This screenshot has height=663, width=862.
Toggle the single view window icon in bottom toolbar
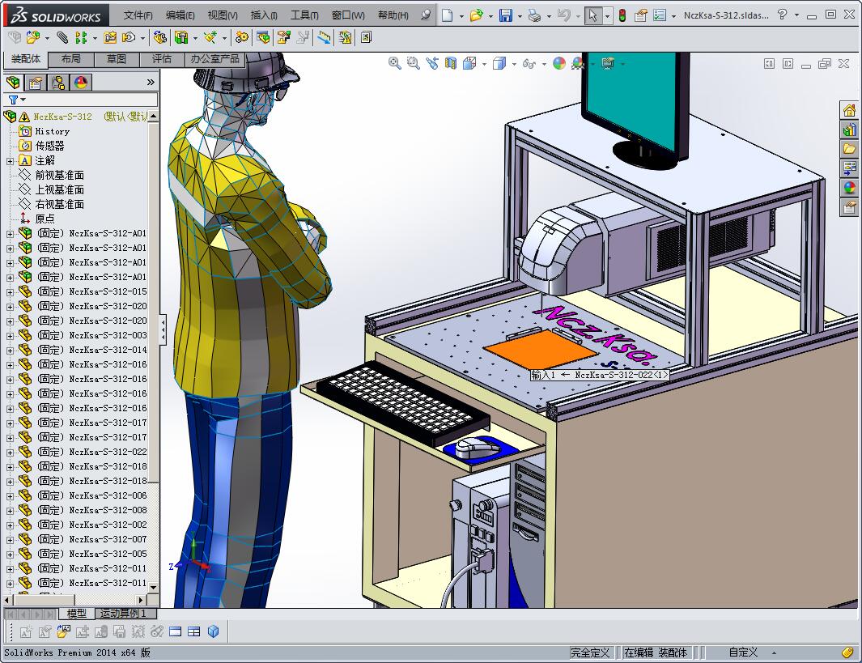tap(176, 631)
